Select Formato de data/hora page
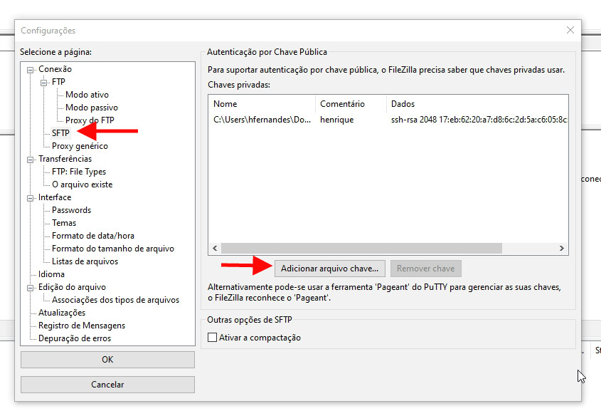The width and height of the screenshot is (601, 416). pyautogui.click(x=93, y=236)
